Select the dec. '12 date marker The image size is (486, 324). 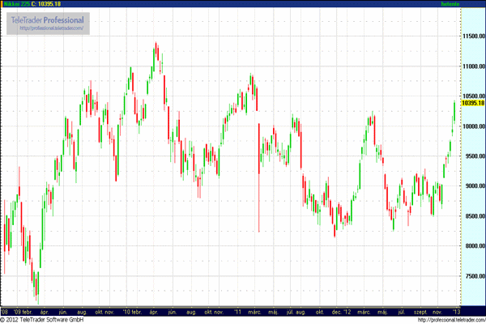[341, 310]
